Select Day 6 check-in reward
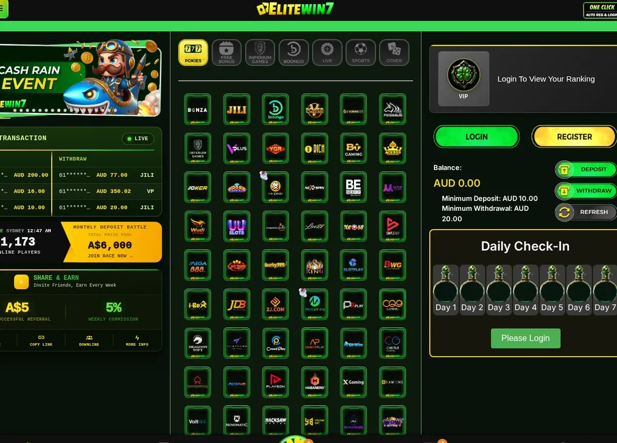Viewport: 617px width, 443px height. (x=579, y=290)
